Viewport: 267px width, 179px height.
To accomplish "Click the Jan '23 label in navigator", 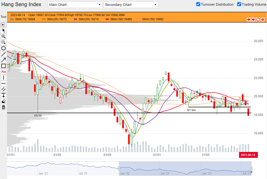I will (x=207, y=173).
